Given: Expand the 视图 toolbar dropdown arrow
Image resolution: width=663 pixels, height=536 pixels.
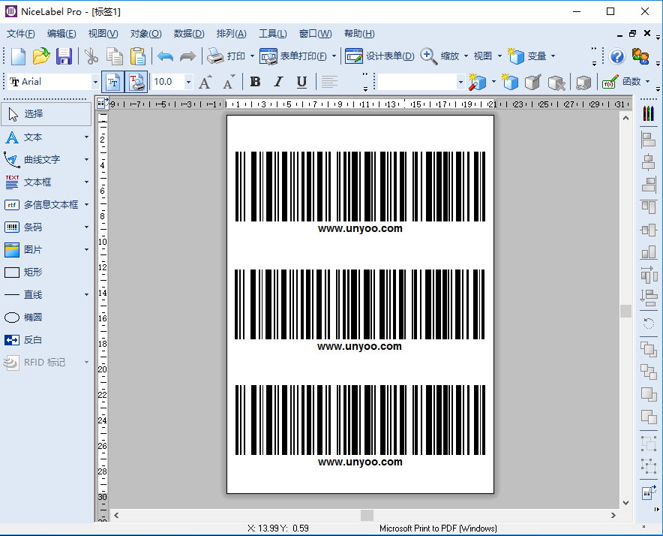Looking at the screenshot, I should click(499, 56).
